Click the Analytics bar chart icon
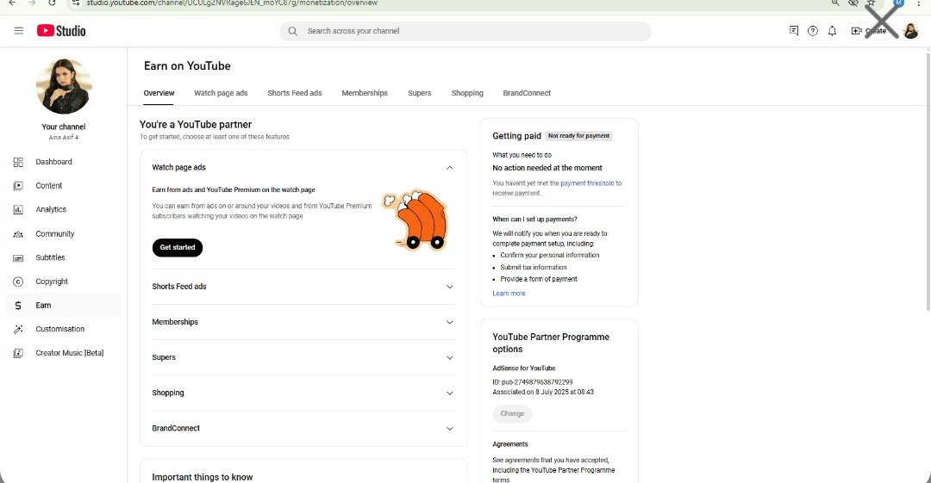The image size is (931, 483). [x=18, y=209]
